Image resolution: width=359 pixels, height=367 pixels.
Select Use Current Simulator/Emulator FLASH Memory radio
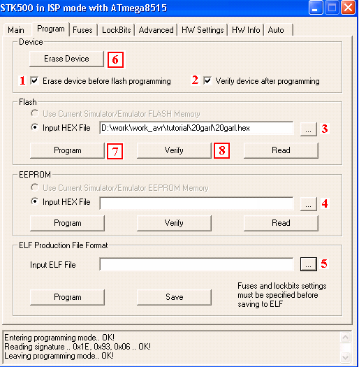point(35,113)
